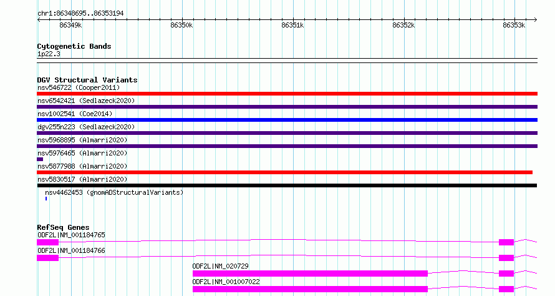
Task: Open the ODF2L|NM_020729 transcript label
Action: 221,266
